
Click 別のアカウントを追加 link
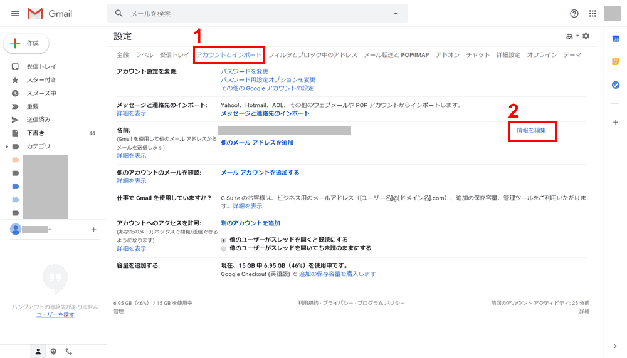pyautogui.click(x=250, y=223)
